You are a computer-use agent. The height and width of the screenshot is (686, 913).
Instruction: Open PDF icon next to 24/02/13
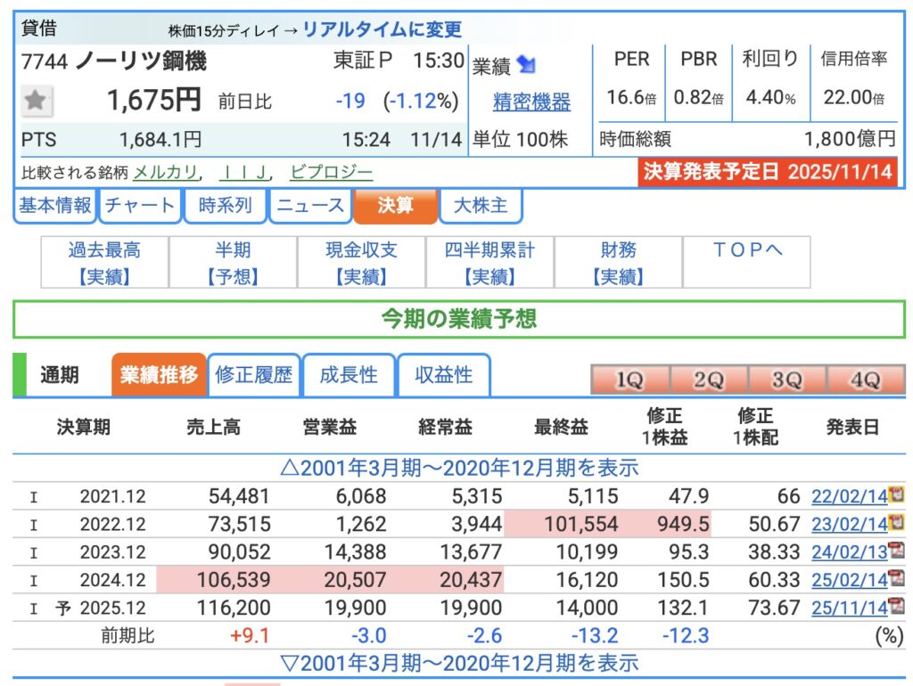(896, 551)
